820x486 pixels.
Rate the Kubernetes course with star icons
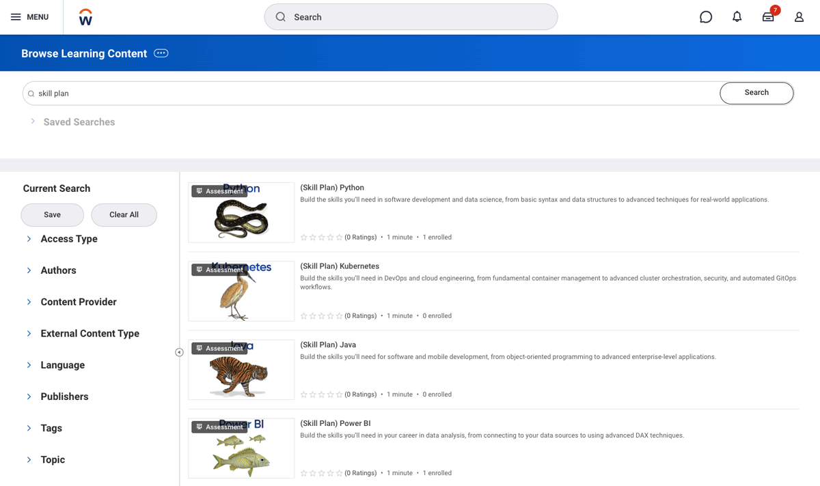(x=322, y=316)
